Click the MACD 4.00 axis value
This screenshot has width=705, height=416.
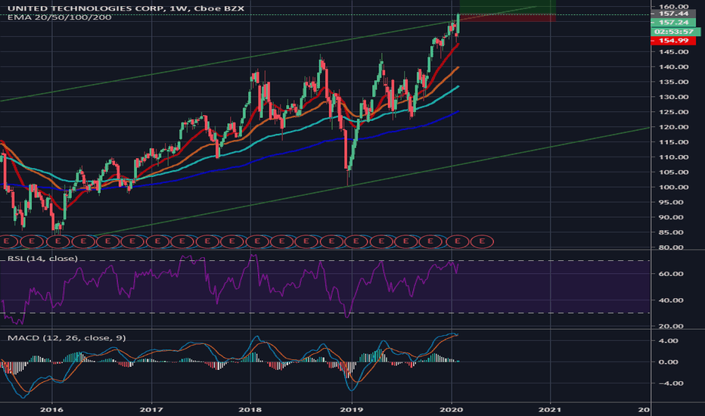(x=668, y=341)
